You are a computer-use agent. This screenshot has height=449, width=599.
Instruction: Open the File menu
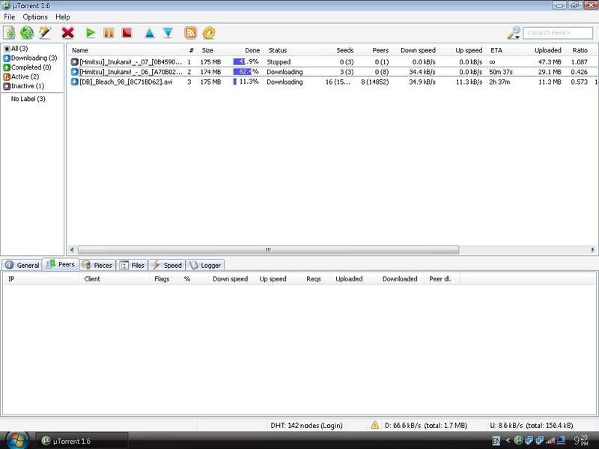point(9,16)
